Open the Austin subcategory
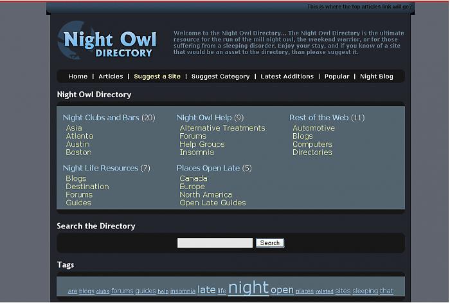This screenshot has width=450, height=303. coord(78,144)
